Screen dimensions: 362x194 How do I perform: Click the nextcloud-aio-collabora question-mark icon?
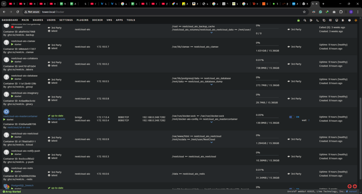[6, 60]
